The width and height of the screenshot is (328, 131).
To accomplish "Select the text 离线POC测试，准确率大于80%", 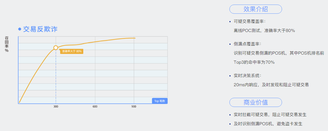I will (264, 30).
